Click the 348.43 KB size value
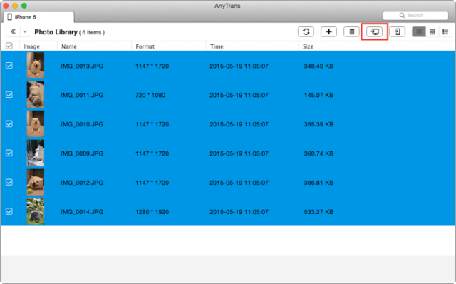The width and height of the screenshot is (456, 284). click(318, 66)
